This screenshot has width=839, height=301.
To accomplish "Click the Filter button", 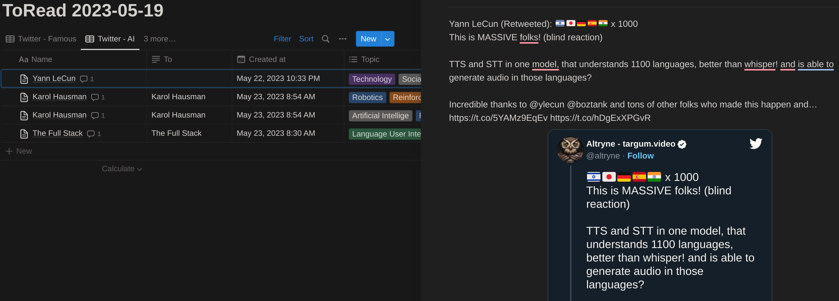I will [282, 39].
